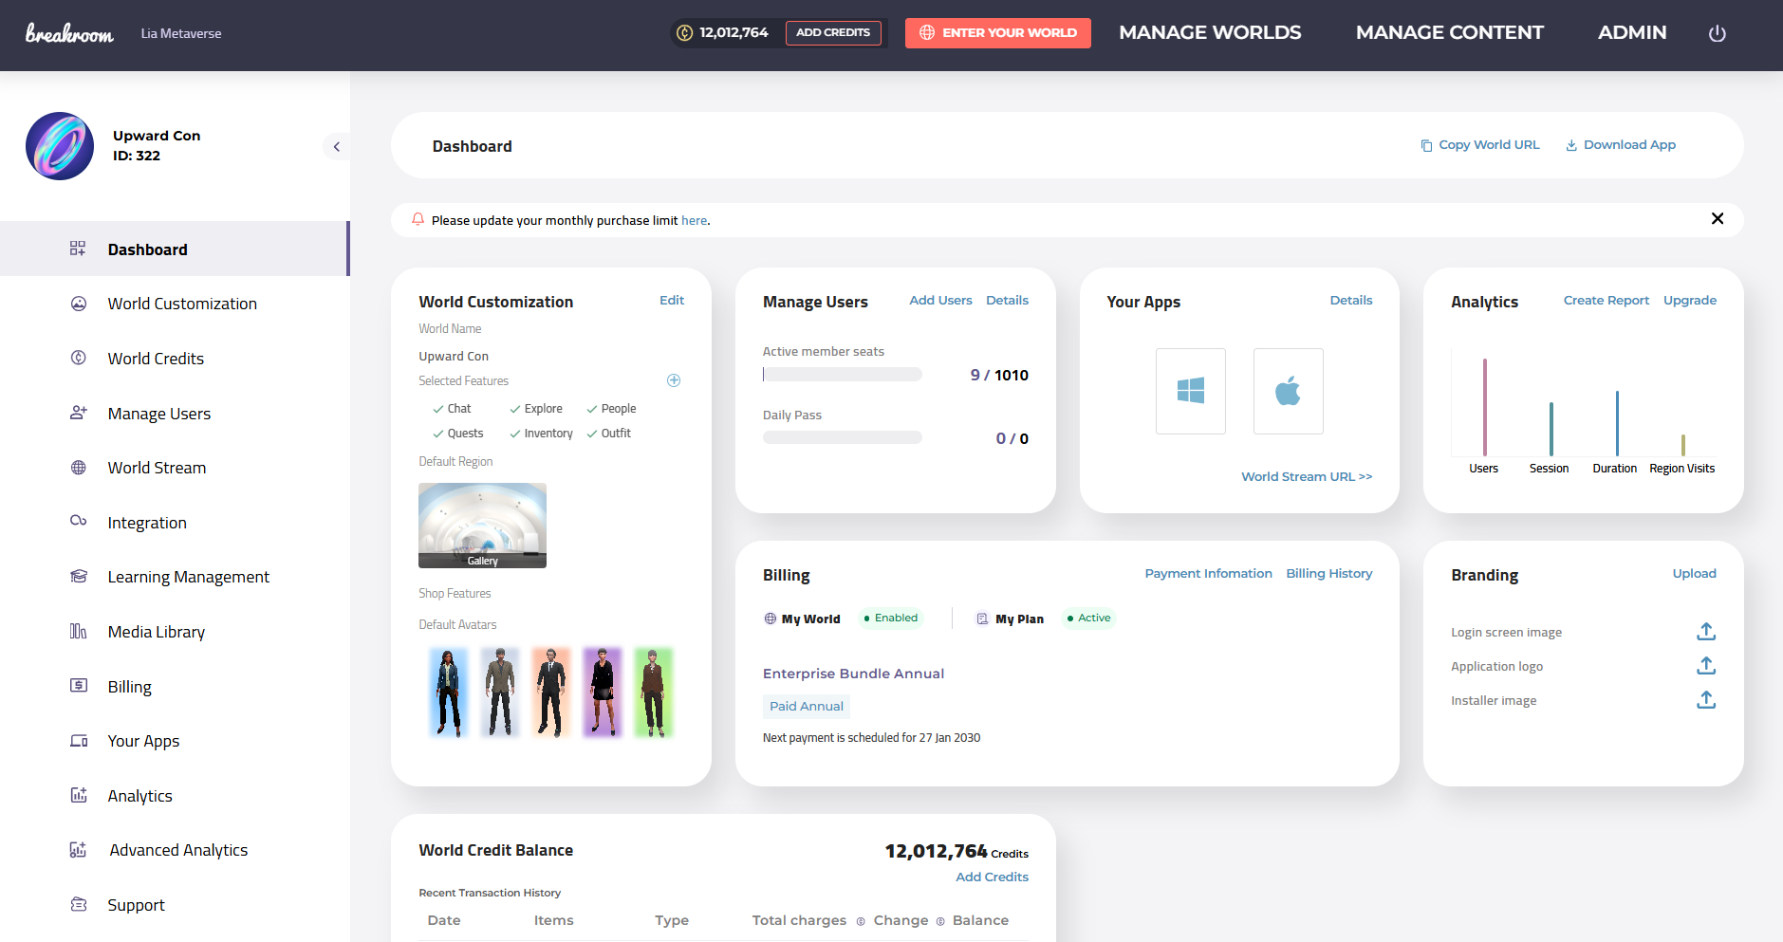Click the notification bell icon
The image size is (1783, 942).
pos(418,219)
